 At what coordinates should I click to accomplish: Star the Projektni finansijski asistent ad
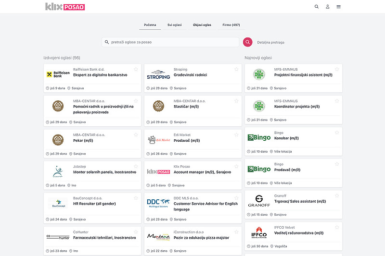click(337, 69)
